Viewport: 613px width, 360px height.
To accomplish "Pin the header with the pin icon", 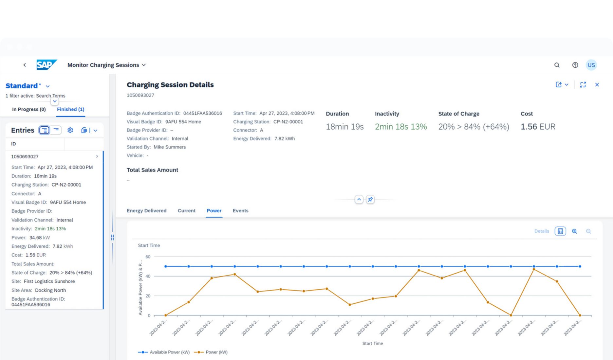I will pos(370,199).
